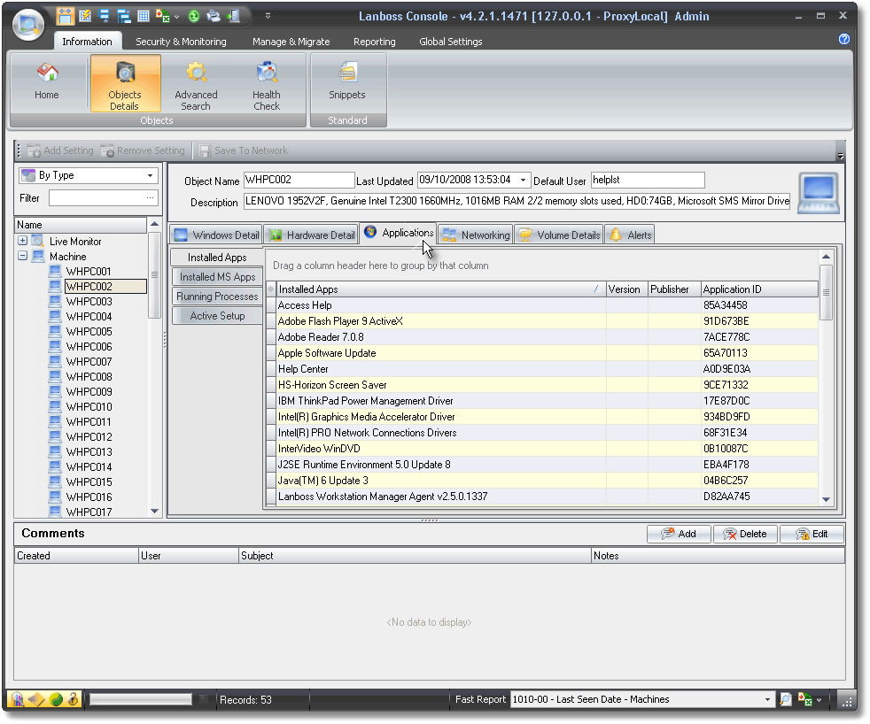Image resolution: width=870 pixels, height=724 pixels.
Task: Select WHPC005 in the machine tree
Action: click(89, 332)
